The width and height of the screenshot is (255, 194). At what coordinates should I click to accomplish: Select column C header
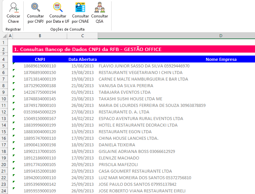[82, 36]
